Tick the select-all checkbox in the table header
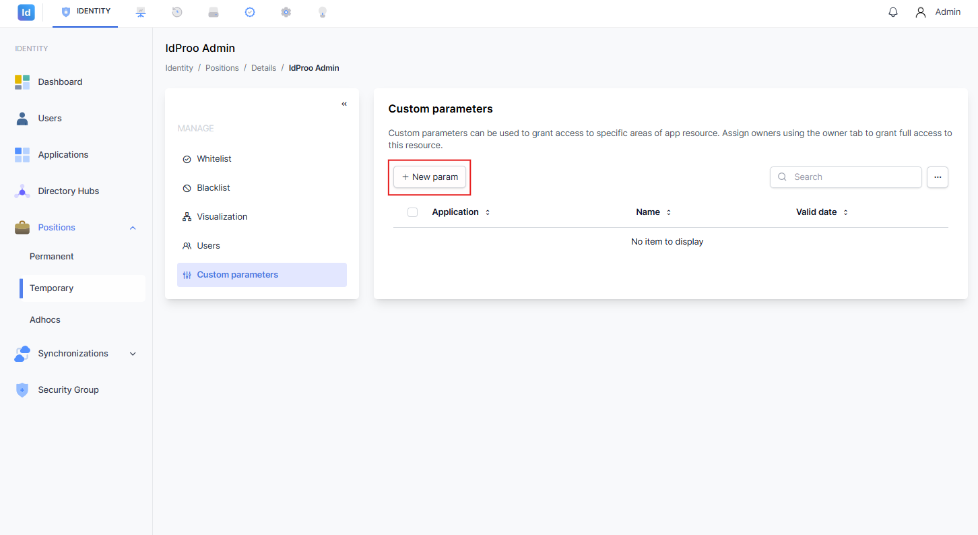 413,212
